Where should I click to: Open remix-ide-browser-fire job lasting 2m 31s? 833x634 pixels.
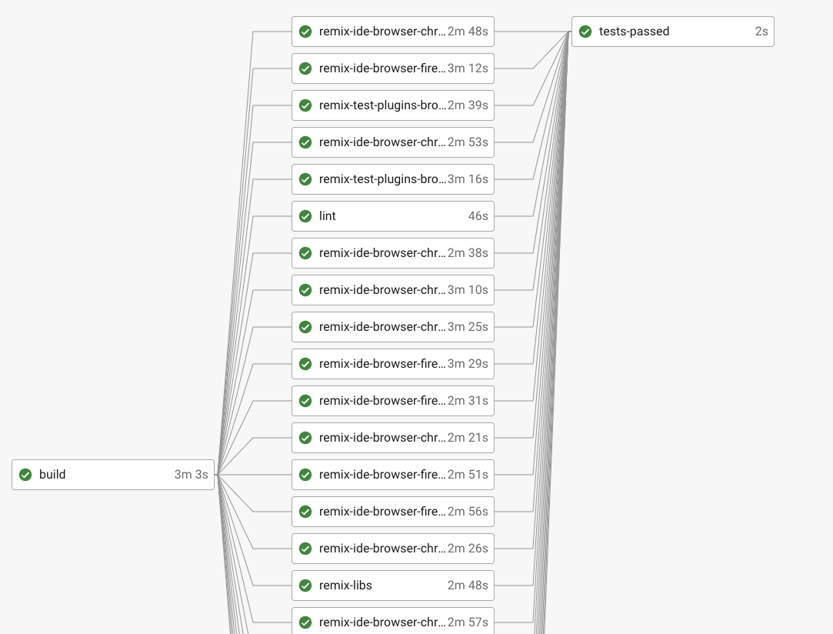point(393,401)
